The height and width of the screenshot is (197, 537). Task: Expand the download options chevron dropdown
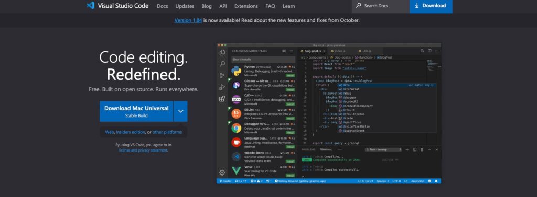180,111
